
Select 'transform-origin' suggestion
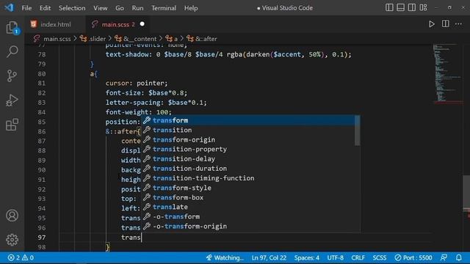(248, 140)
